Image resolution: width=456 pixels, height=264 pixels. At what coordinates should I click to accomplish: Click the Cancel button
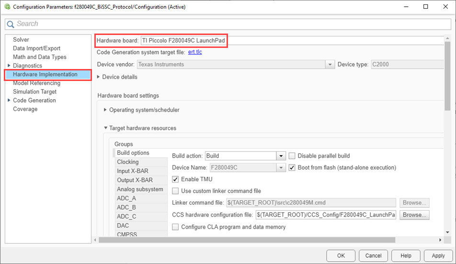[374, 256]
